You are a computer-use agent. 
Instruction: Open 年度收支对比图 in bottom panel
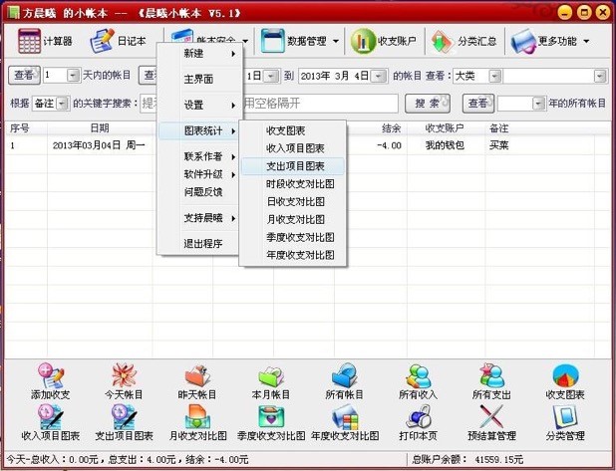click(x=345, y=423)
